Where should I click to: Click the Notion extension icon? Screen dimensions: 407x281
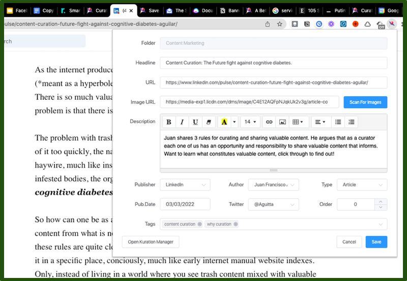tap(307, 24)
